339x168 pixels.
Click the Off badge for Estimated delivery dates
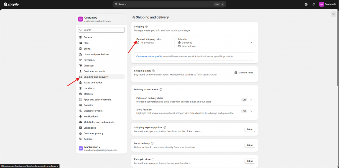pos(244,100)
